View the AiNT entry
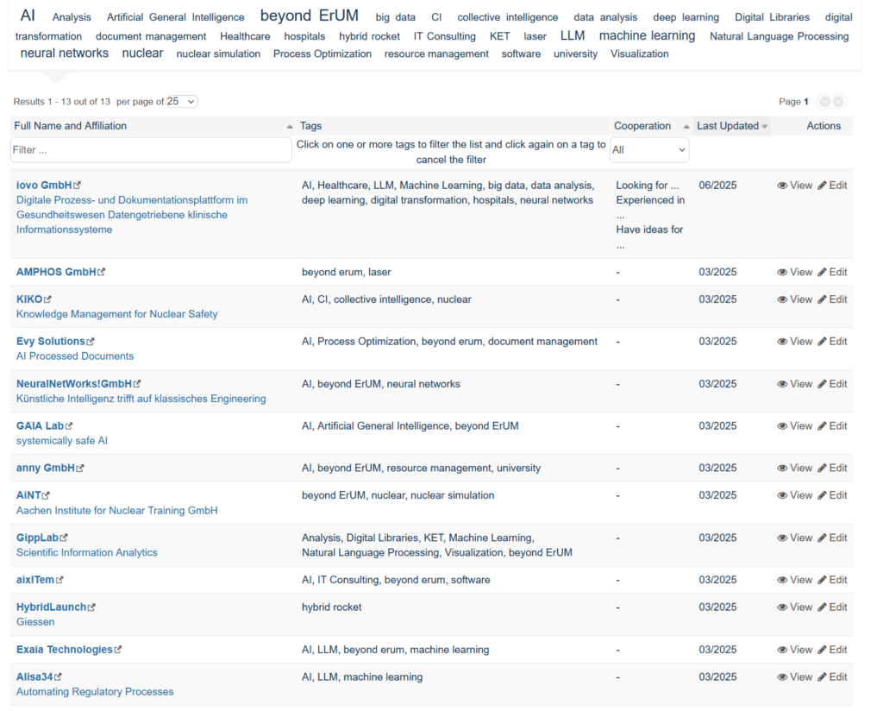 point(794,496)
